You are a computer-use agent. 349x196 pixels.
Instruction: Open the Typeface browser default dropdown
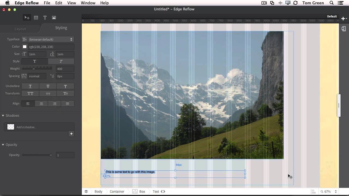point(51,39)
